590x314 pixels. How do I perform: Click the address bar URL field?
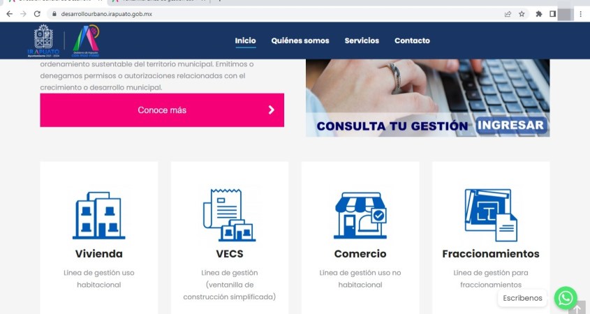[279, 14]
